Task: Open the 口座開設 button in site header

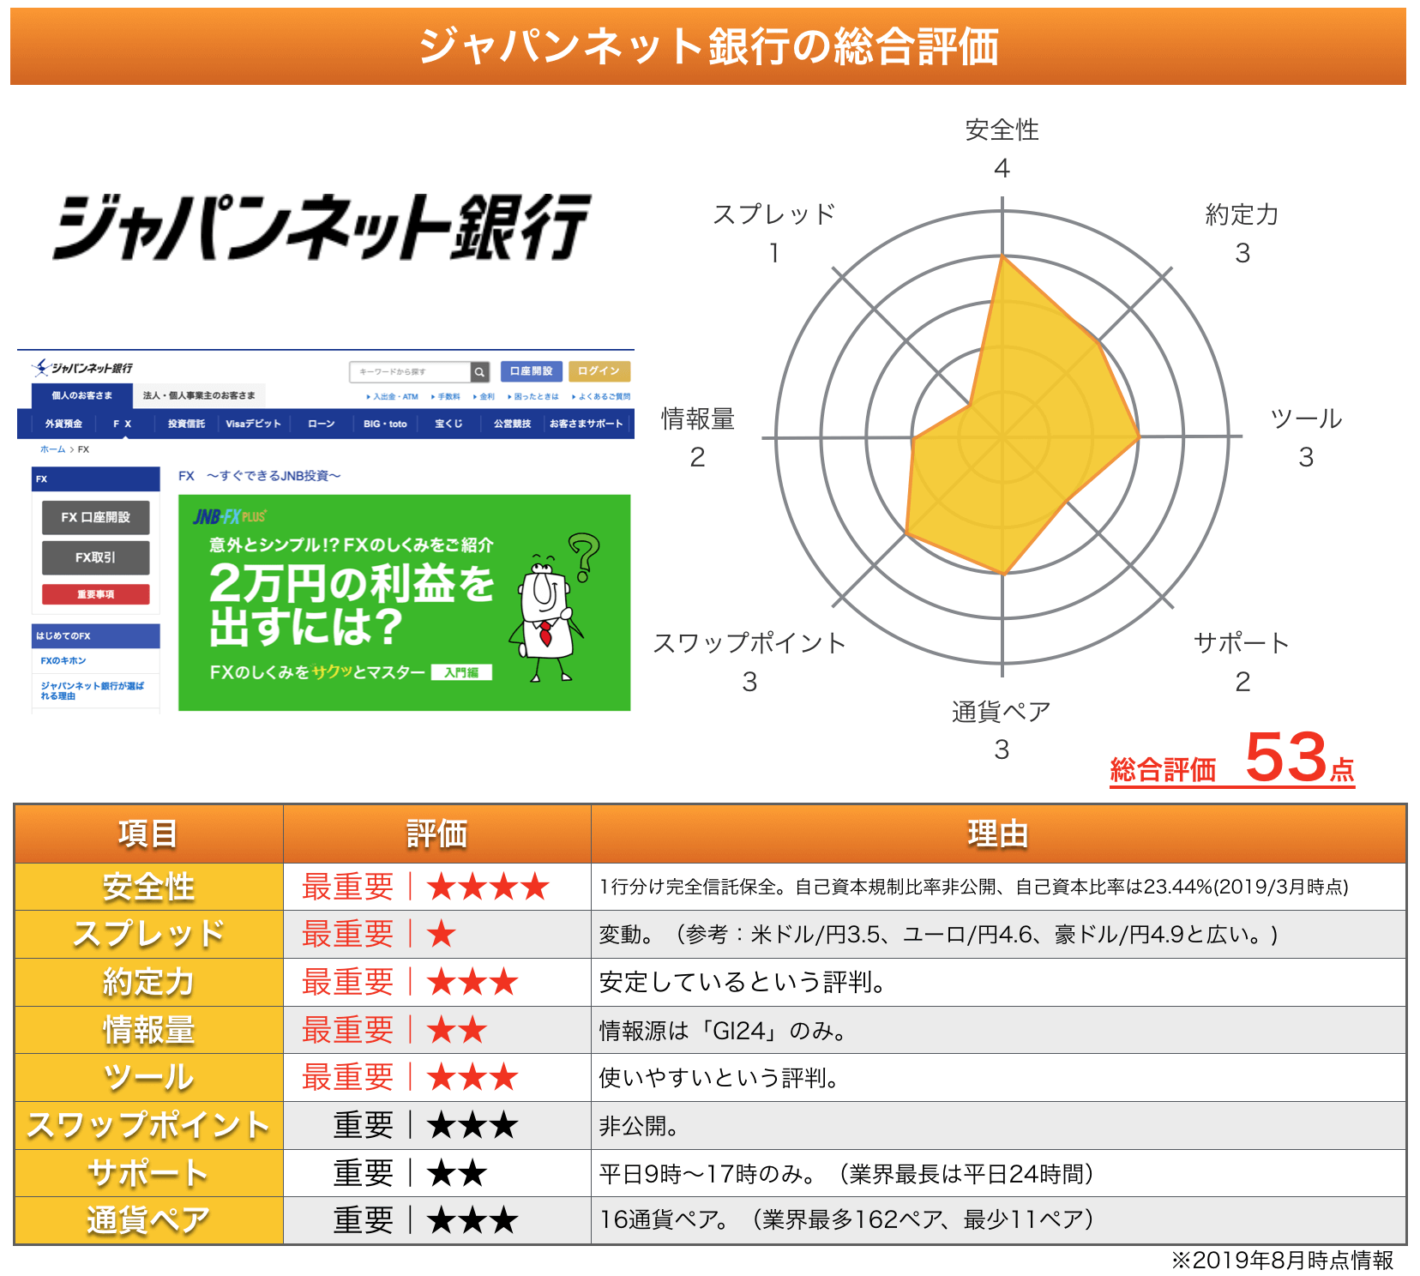Action: point(531,371)
